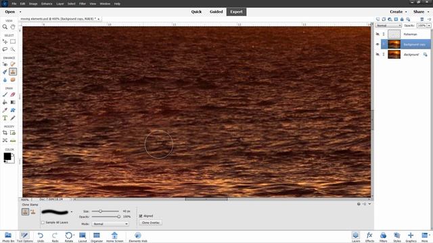Select the Paint Bucket tool
This screenshot has height=243, width=433.
click(x=5, y=102)
